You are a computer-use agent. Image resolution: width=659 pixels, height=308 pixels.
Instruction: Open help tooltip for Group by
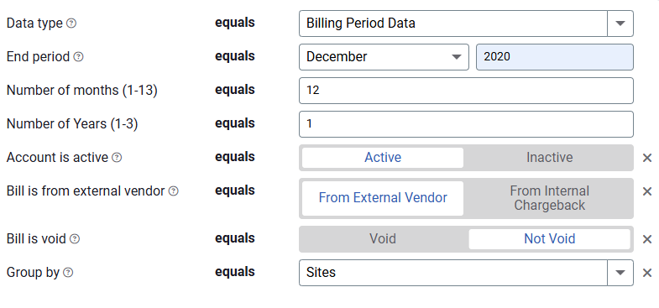tap(68, 273)
